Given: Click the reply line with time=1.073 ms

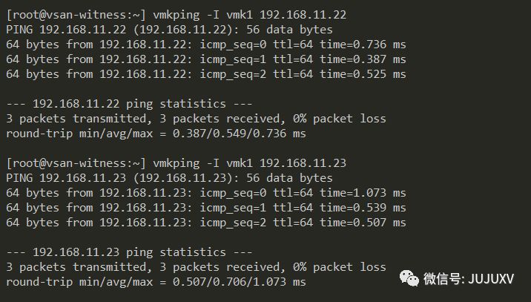Looking at the screenshot, I should coord(206,193).
